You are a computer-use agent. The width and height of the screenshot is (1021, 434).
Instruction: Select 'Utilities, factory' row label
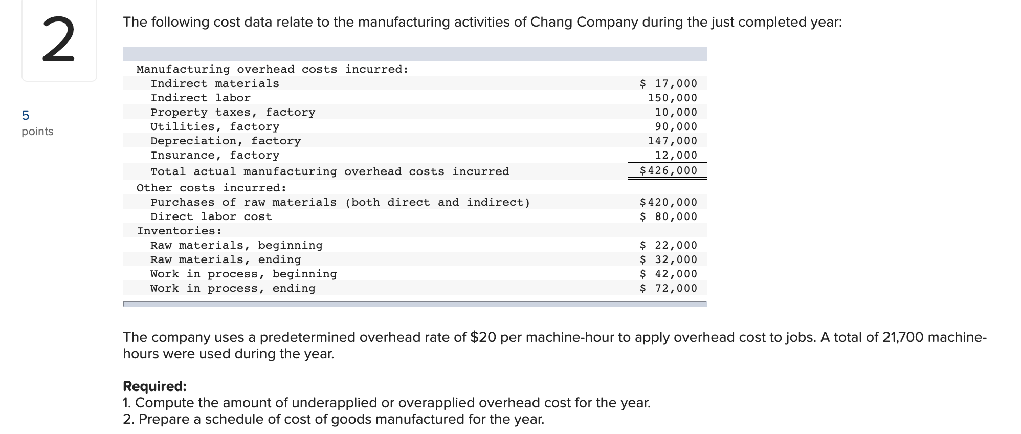[215, 126]
